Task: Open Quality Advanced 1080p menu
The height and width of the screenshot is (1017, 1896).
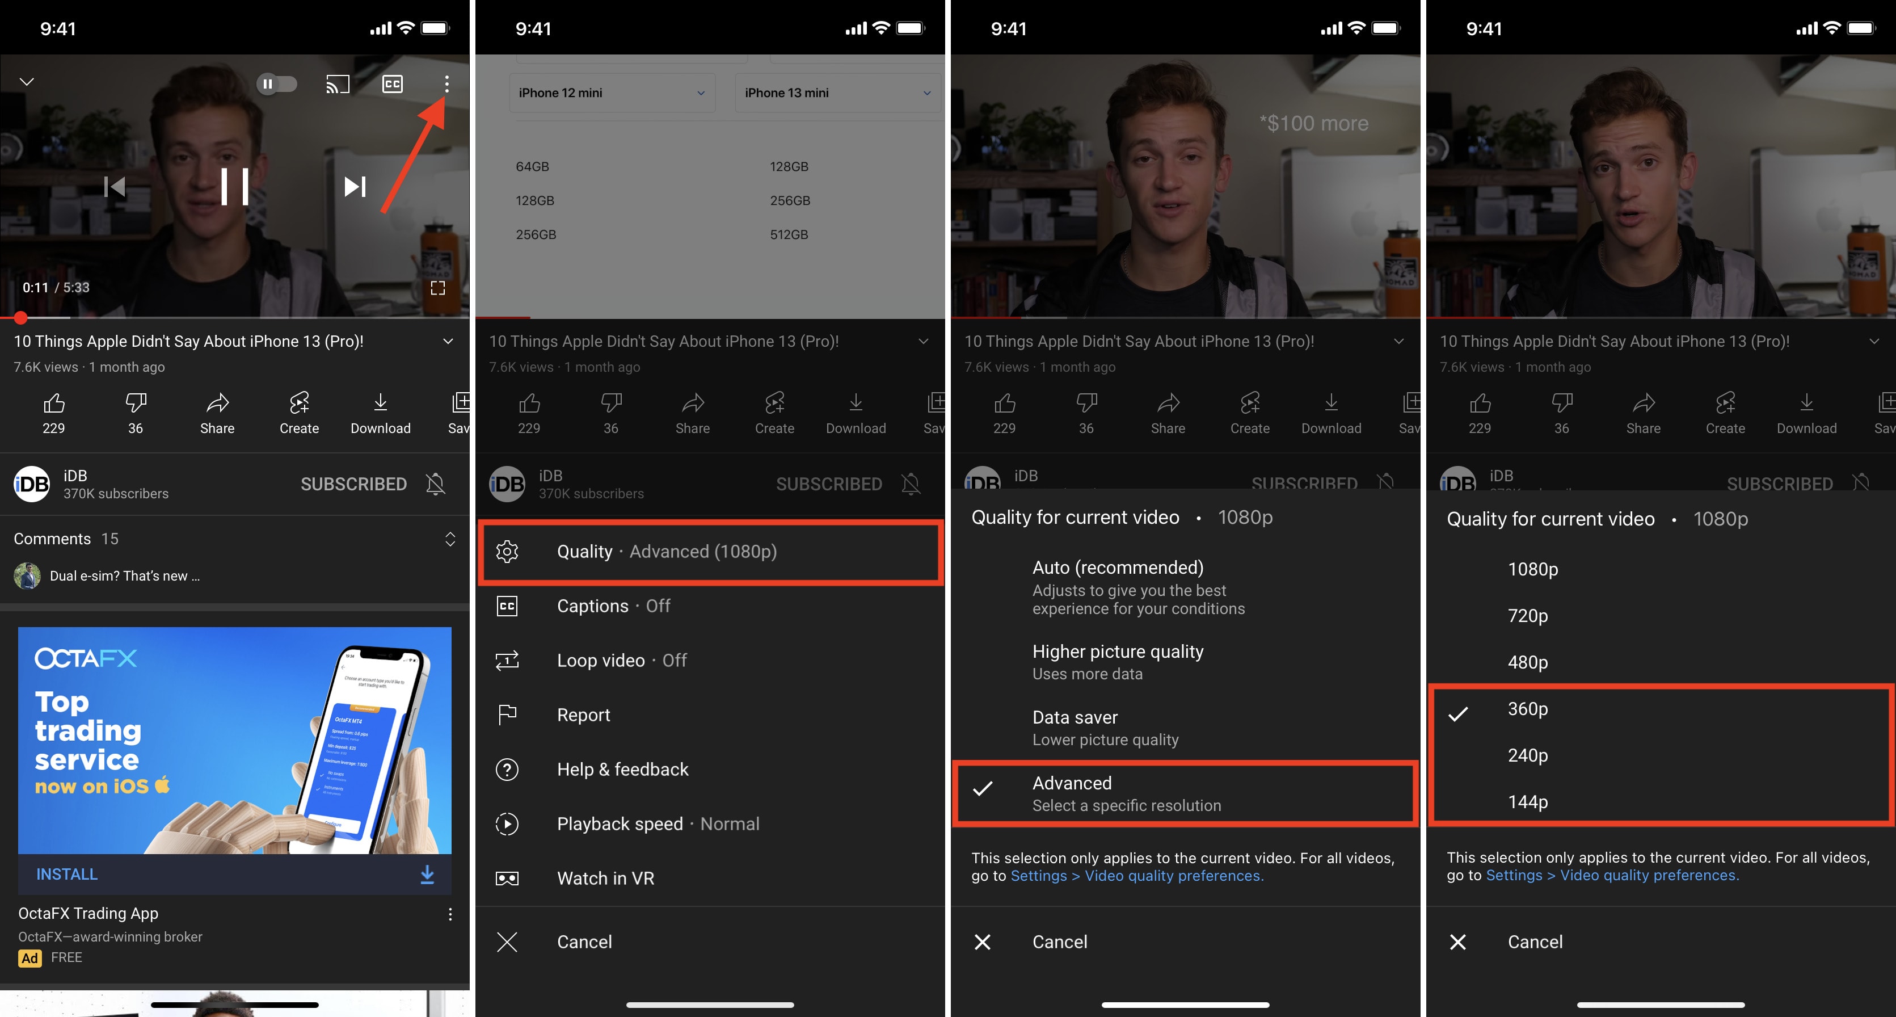Action: 710,550
